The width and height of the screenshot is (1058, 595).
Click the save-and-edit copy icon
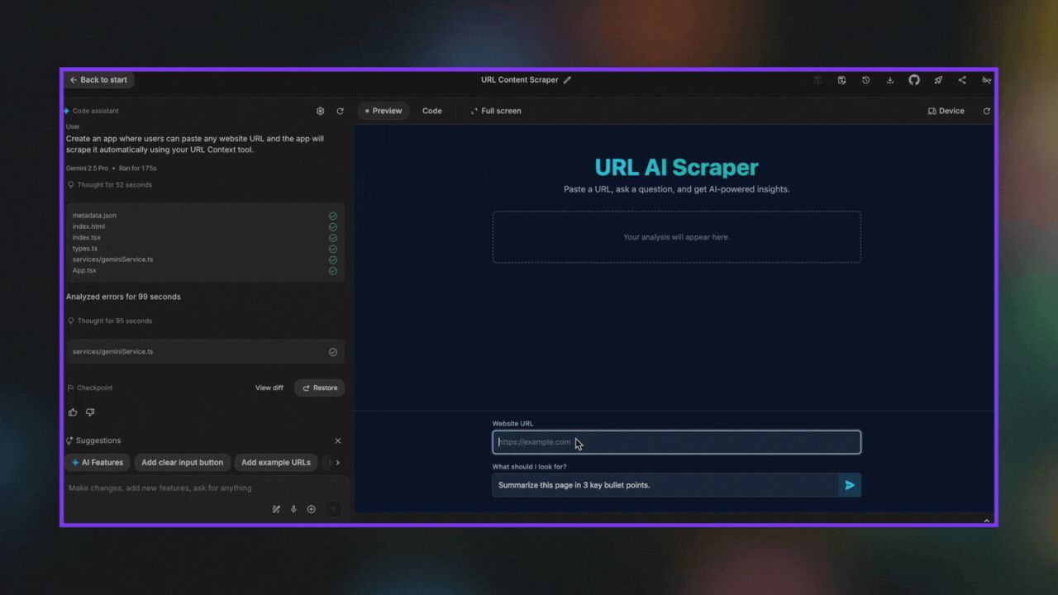click(841, 80)
